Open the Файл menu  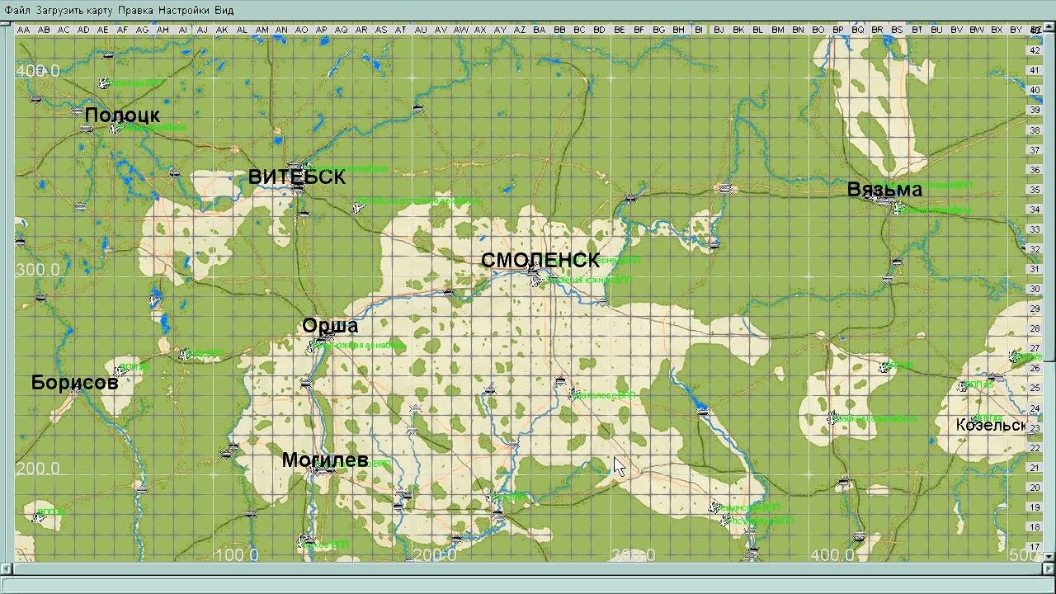17,10
